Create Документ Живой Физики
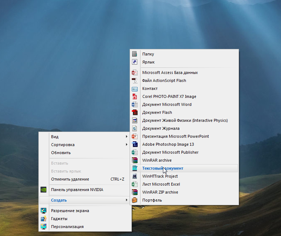The image size is (281, 236). pos(184,120)
